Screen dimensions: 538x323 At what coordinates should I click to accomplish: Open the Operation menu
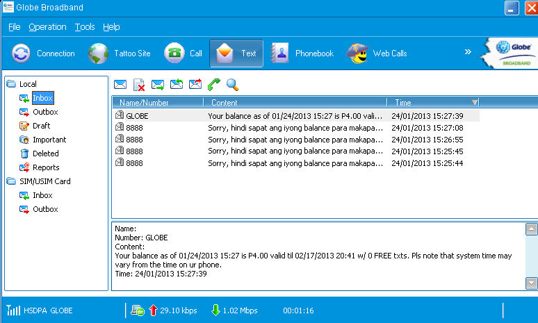click(47, 27)
